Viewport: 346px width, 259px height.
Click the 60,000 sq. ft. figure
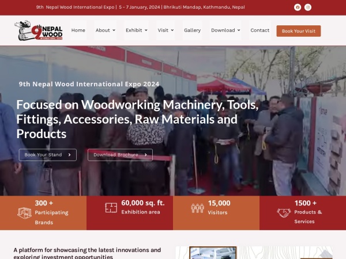coord(143,203)
